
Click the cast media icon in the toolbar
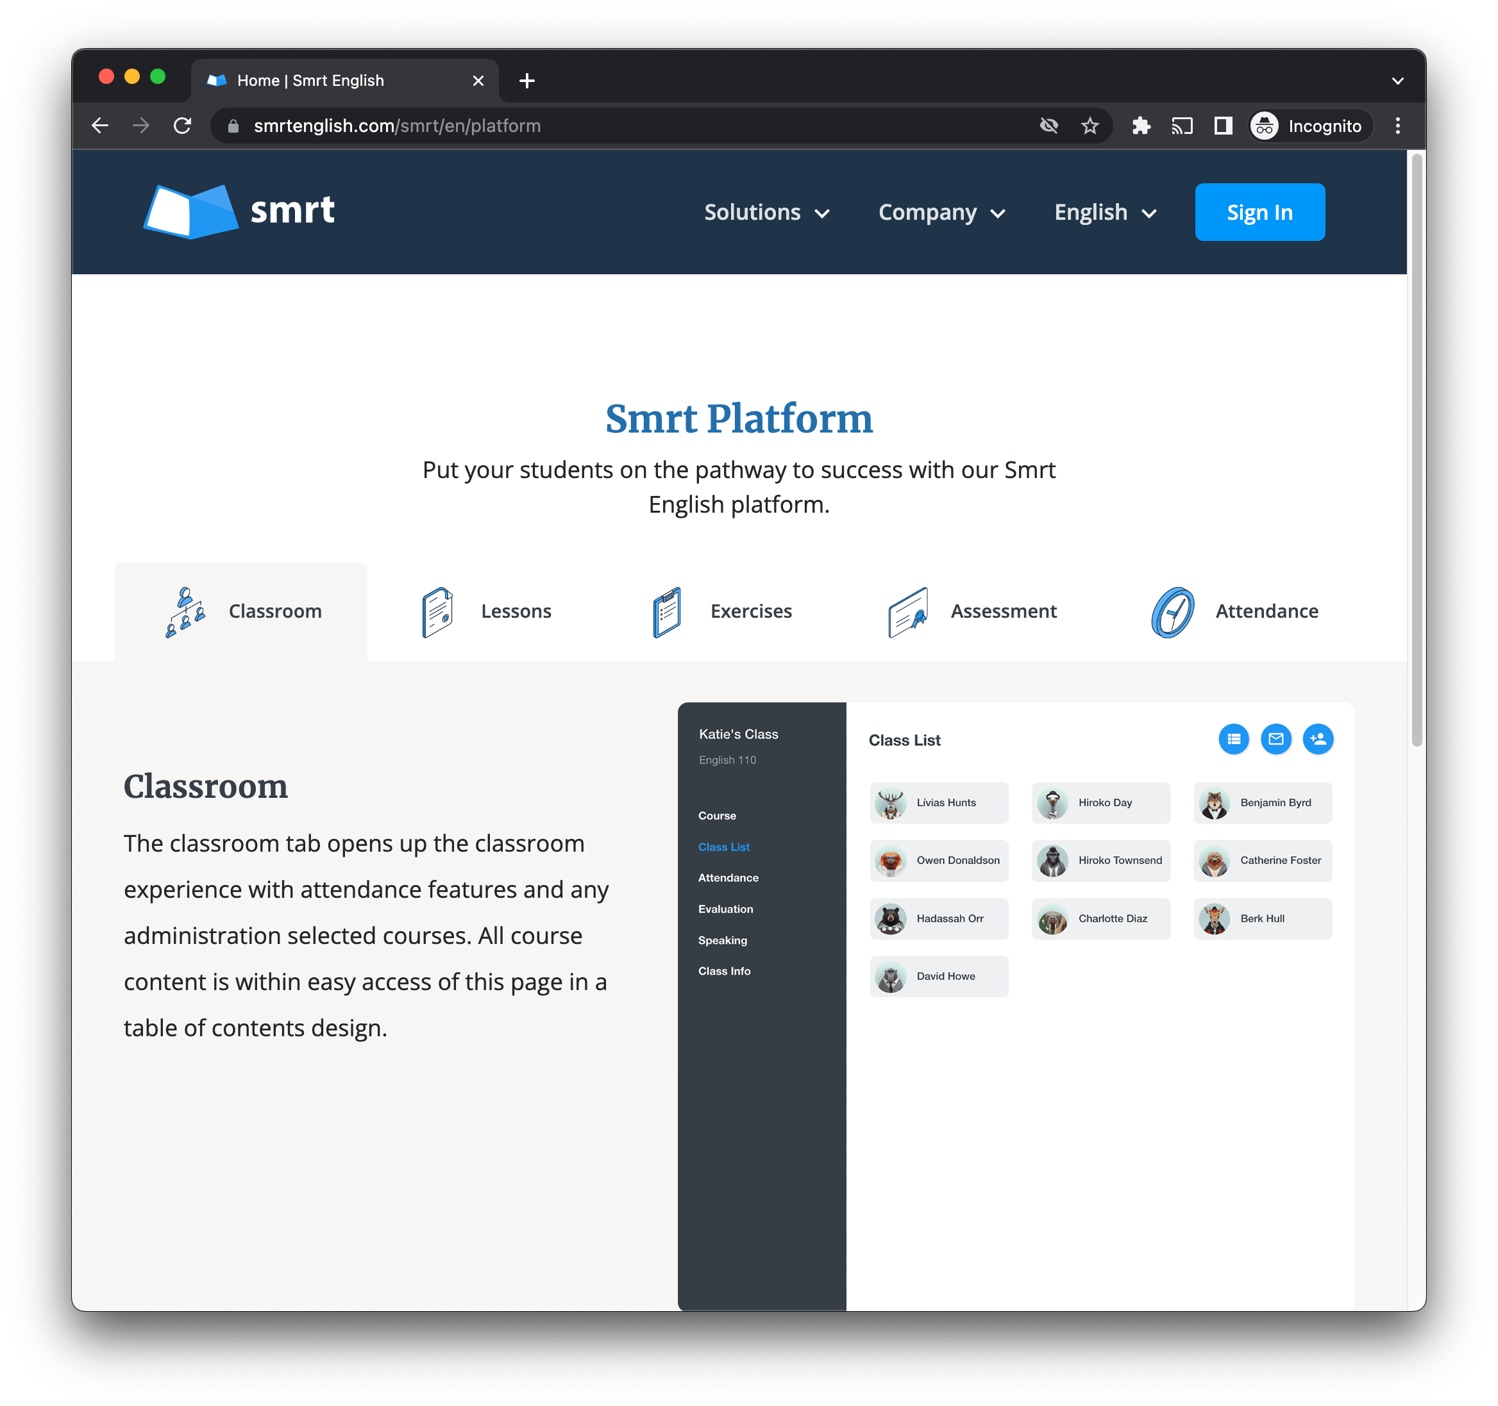[1181, 126]
